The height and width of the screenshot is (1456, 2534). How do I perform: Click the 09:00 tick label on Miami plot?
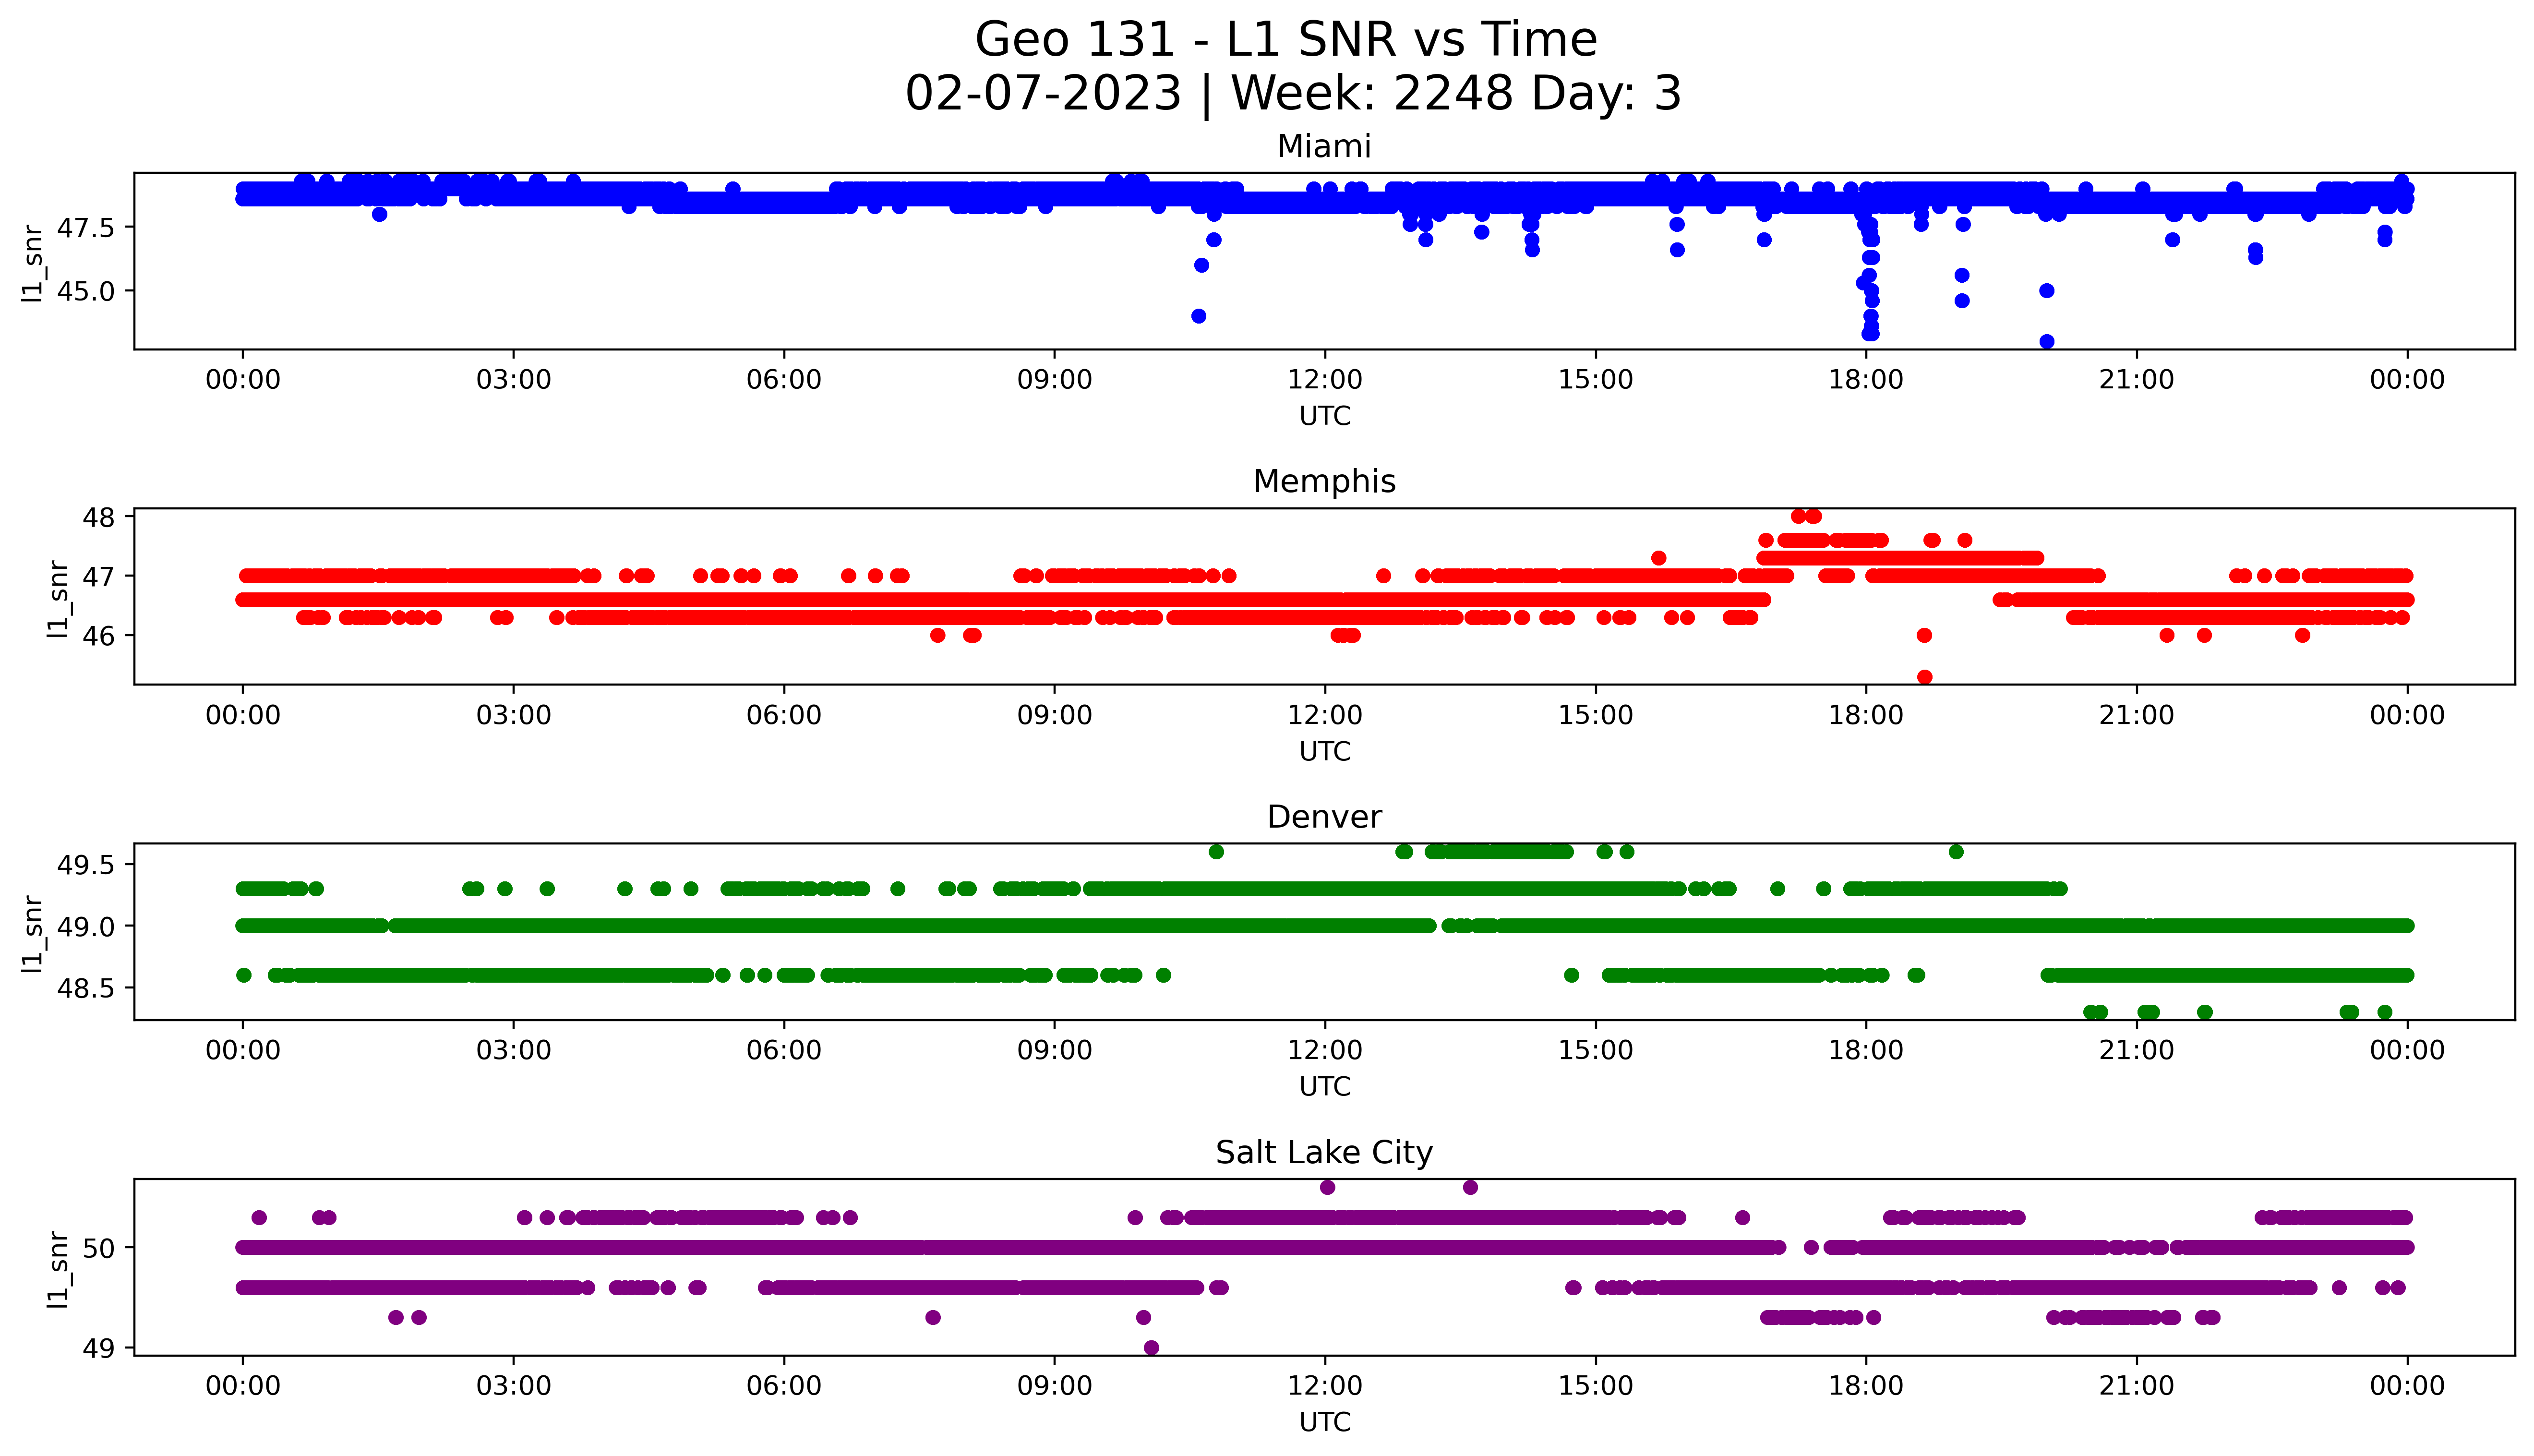1055,380
